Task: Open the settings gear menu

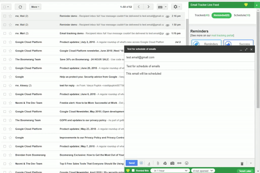Action: click(x=177, y=7)
